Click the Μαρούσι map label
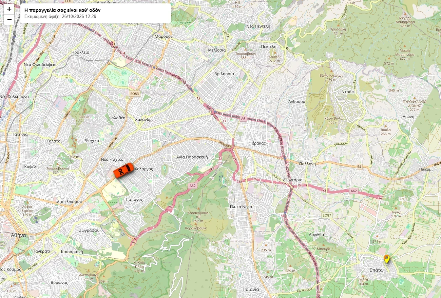This screenshot has width=441, height=298. click(x=163, y=36)
